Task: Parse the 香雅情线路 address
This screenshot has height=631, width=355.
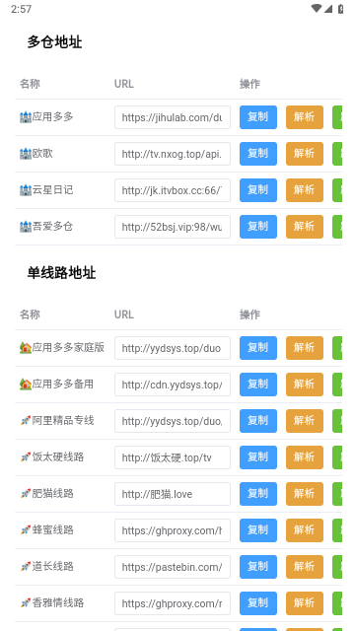Action: tap(305, 603)
